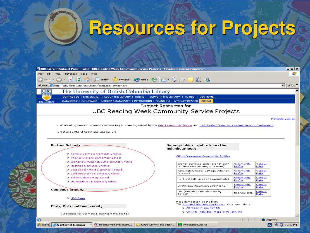Open Lord Strathcona Elementary School link
This screenshot has height=233, width=310.
point(95,174)
